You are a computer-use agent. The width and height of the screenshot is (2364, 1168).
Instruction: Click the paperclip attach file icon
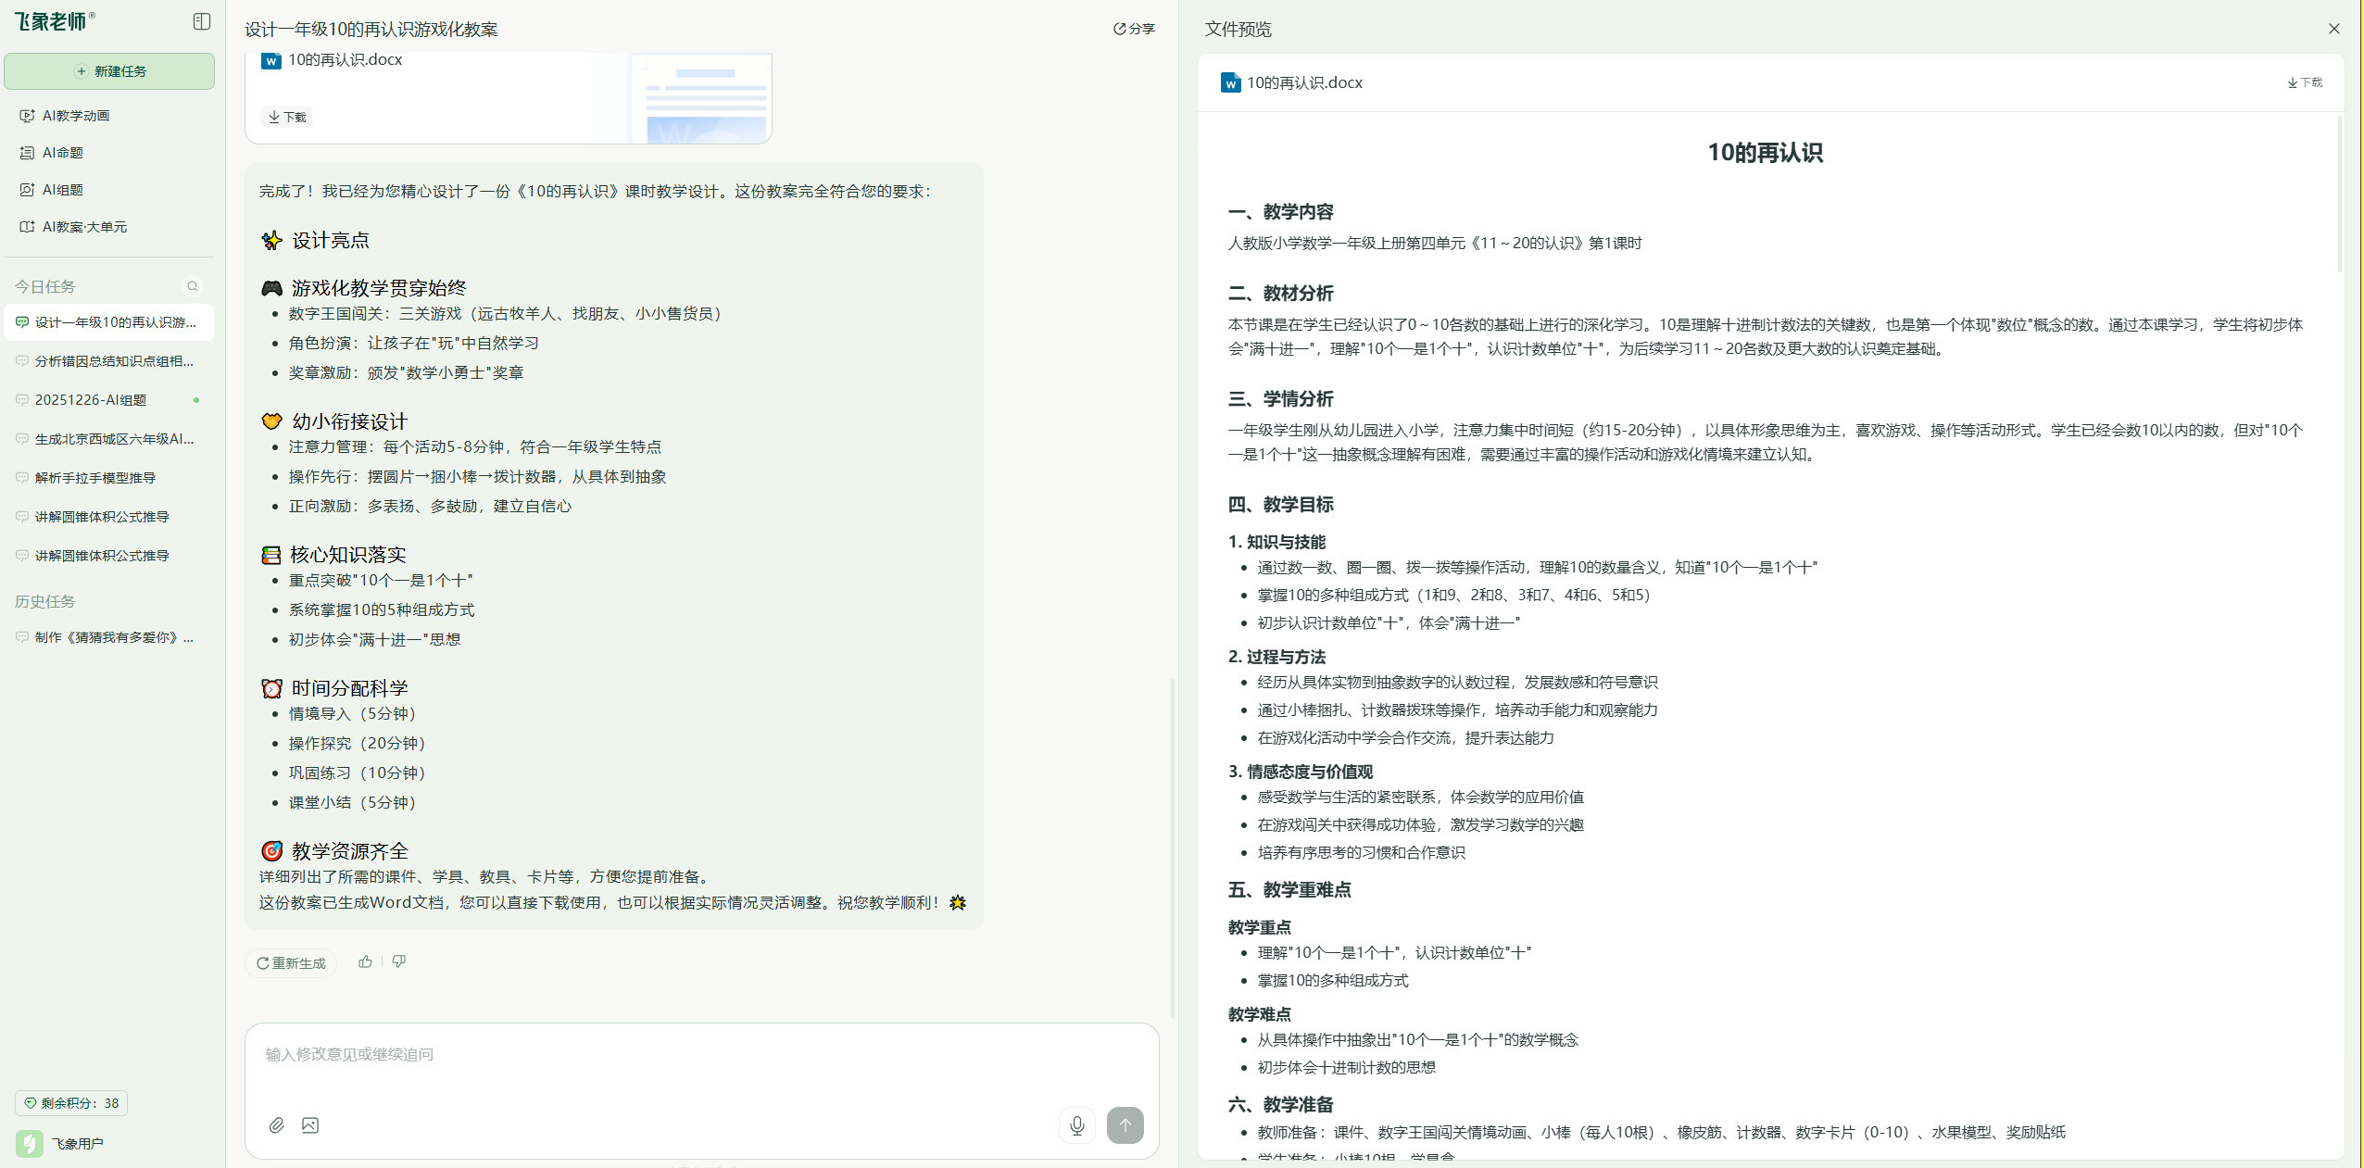pos(276,1125)
